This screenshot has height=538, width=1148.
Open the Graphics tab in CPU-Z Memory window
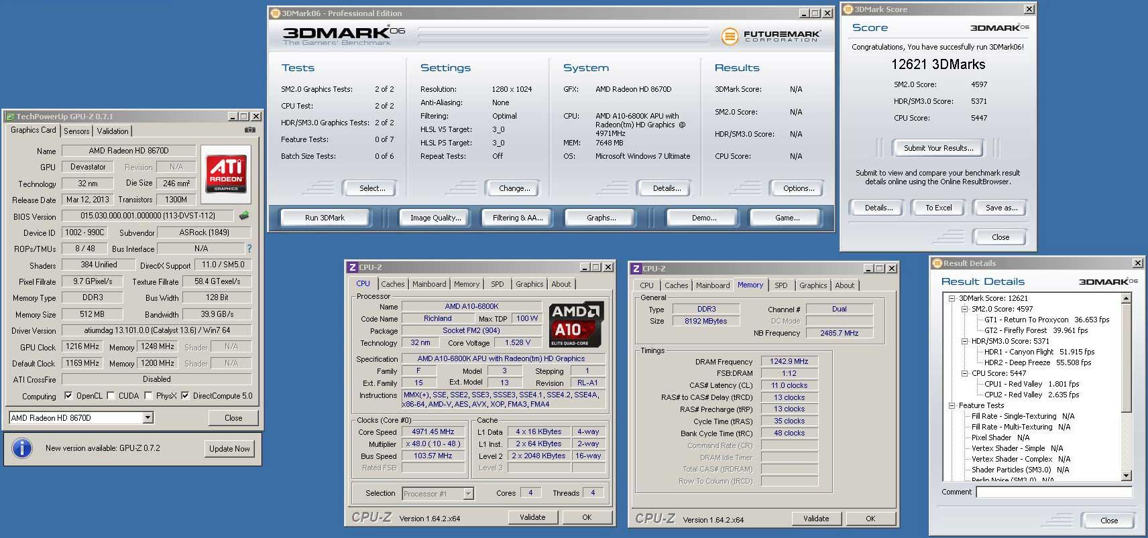pyautogui.click(x=813, y=285)
